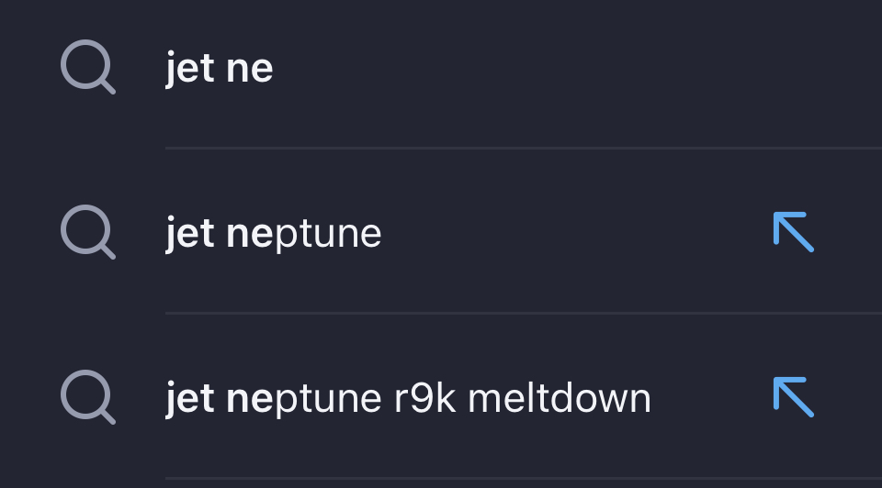Click the divider under the "r9k meltdown" row
Screen dimensions: 882x488
pyautogui.click(x=524, y=478)
